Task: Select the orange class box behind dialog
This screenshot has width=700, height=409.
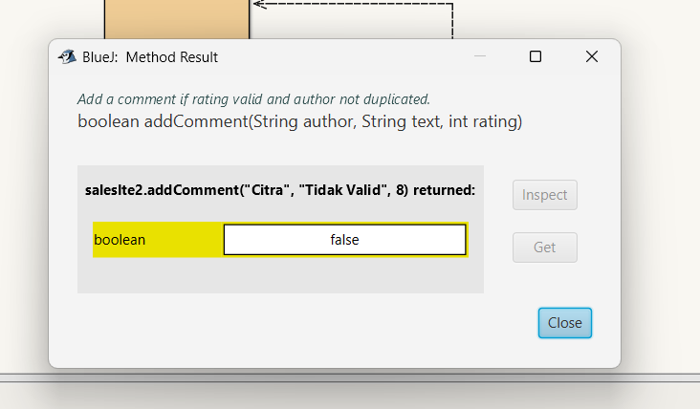Action: (x=176, y=19)
